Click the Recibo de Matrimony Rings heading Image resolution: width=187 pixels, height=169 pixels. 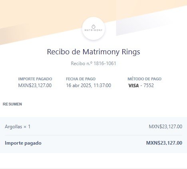click(93, 52)
